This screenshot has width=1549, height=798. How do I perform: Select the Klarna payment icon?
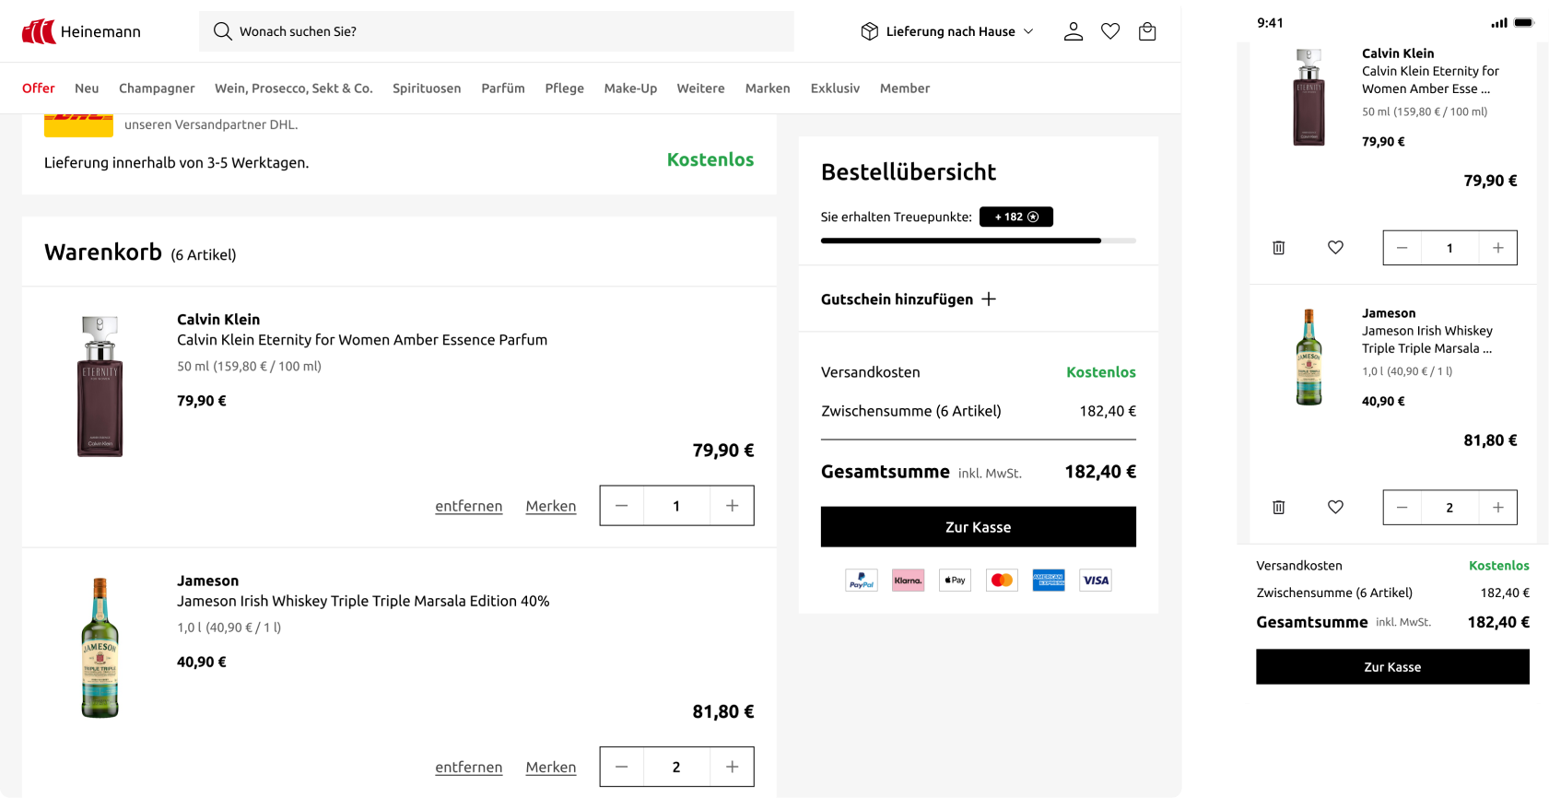tap(908, 581)
